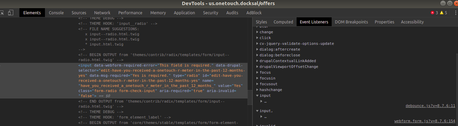Screen dimensions: 458x126
Task: Open webform.form.js source link
Action: (425, 121)
